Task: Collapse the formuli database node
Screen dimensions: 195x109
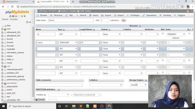Action: pos(2,39)
